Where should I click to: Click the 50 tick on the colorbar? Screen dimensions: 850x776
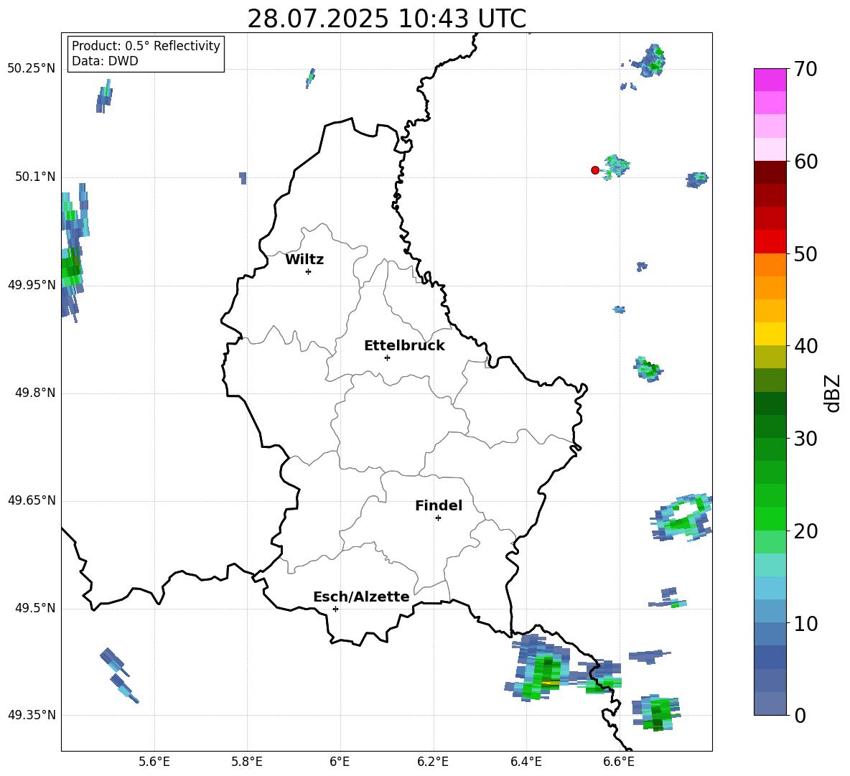click(x=805, y=254)
